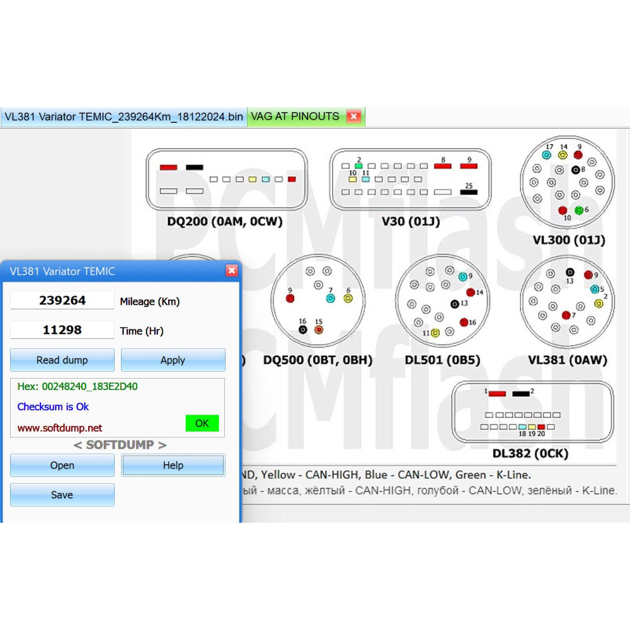Click black pin 25 on V30 connector
The height and width of the screenshot is (630, 630).
click(x=469, y=192)
